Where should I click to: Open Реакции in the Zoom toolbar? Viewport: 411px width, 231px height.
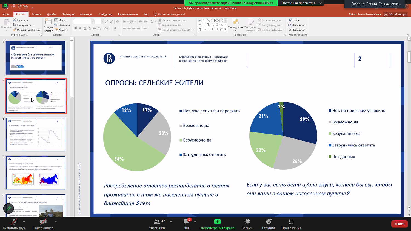pyautogui.click(x=268, y=224)
